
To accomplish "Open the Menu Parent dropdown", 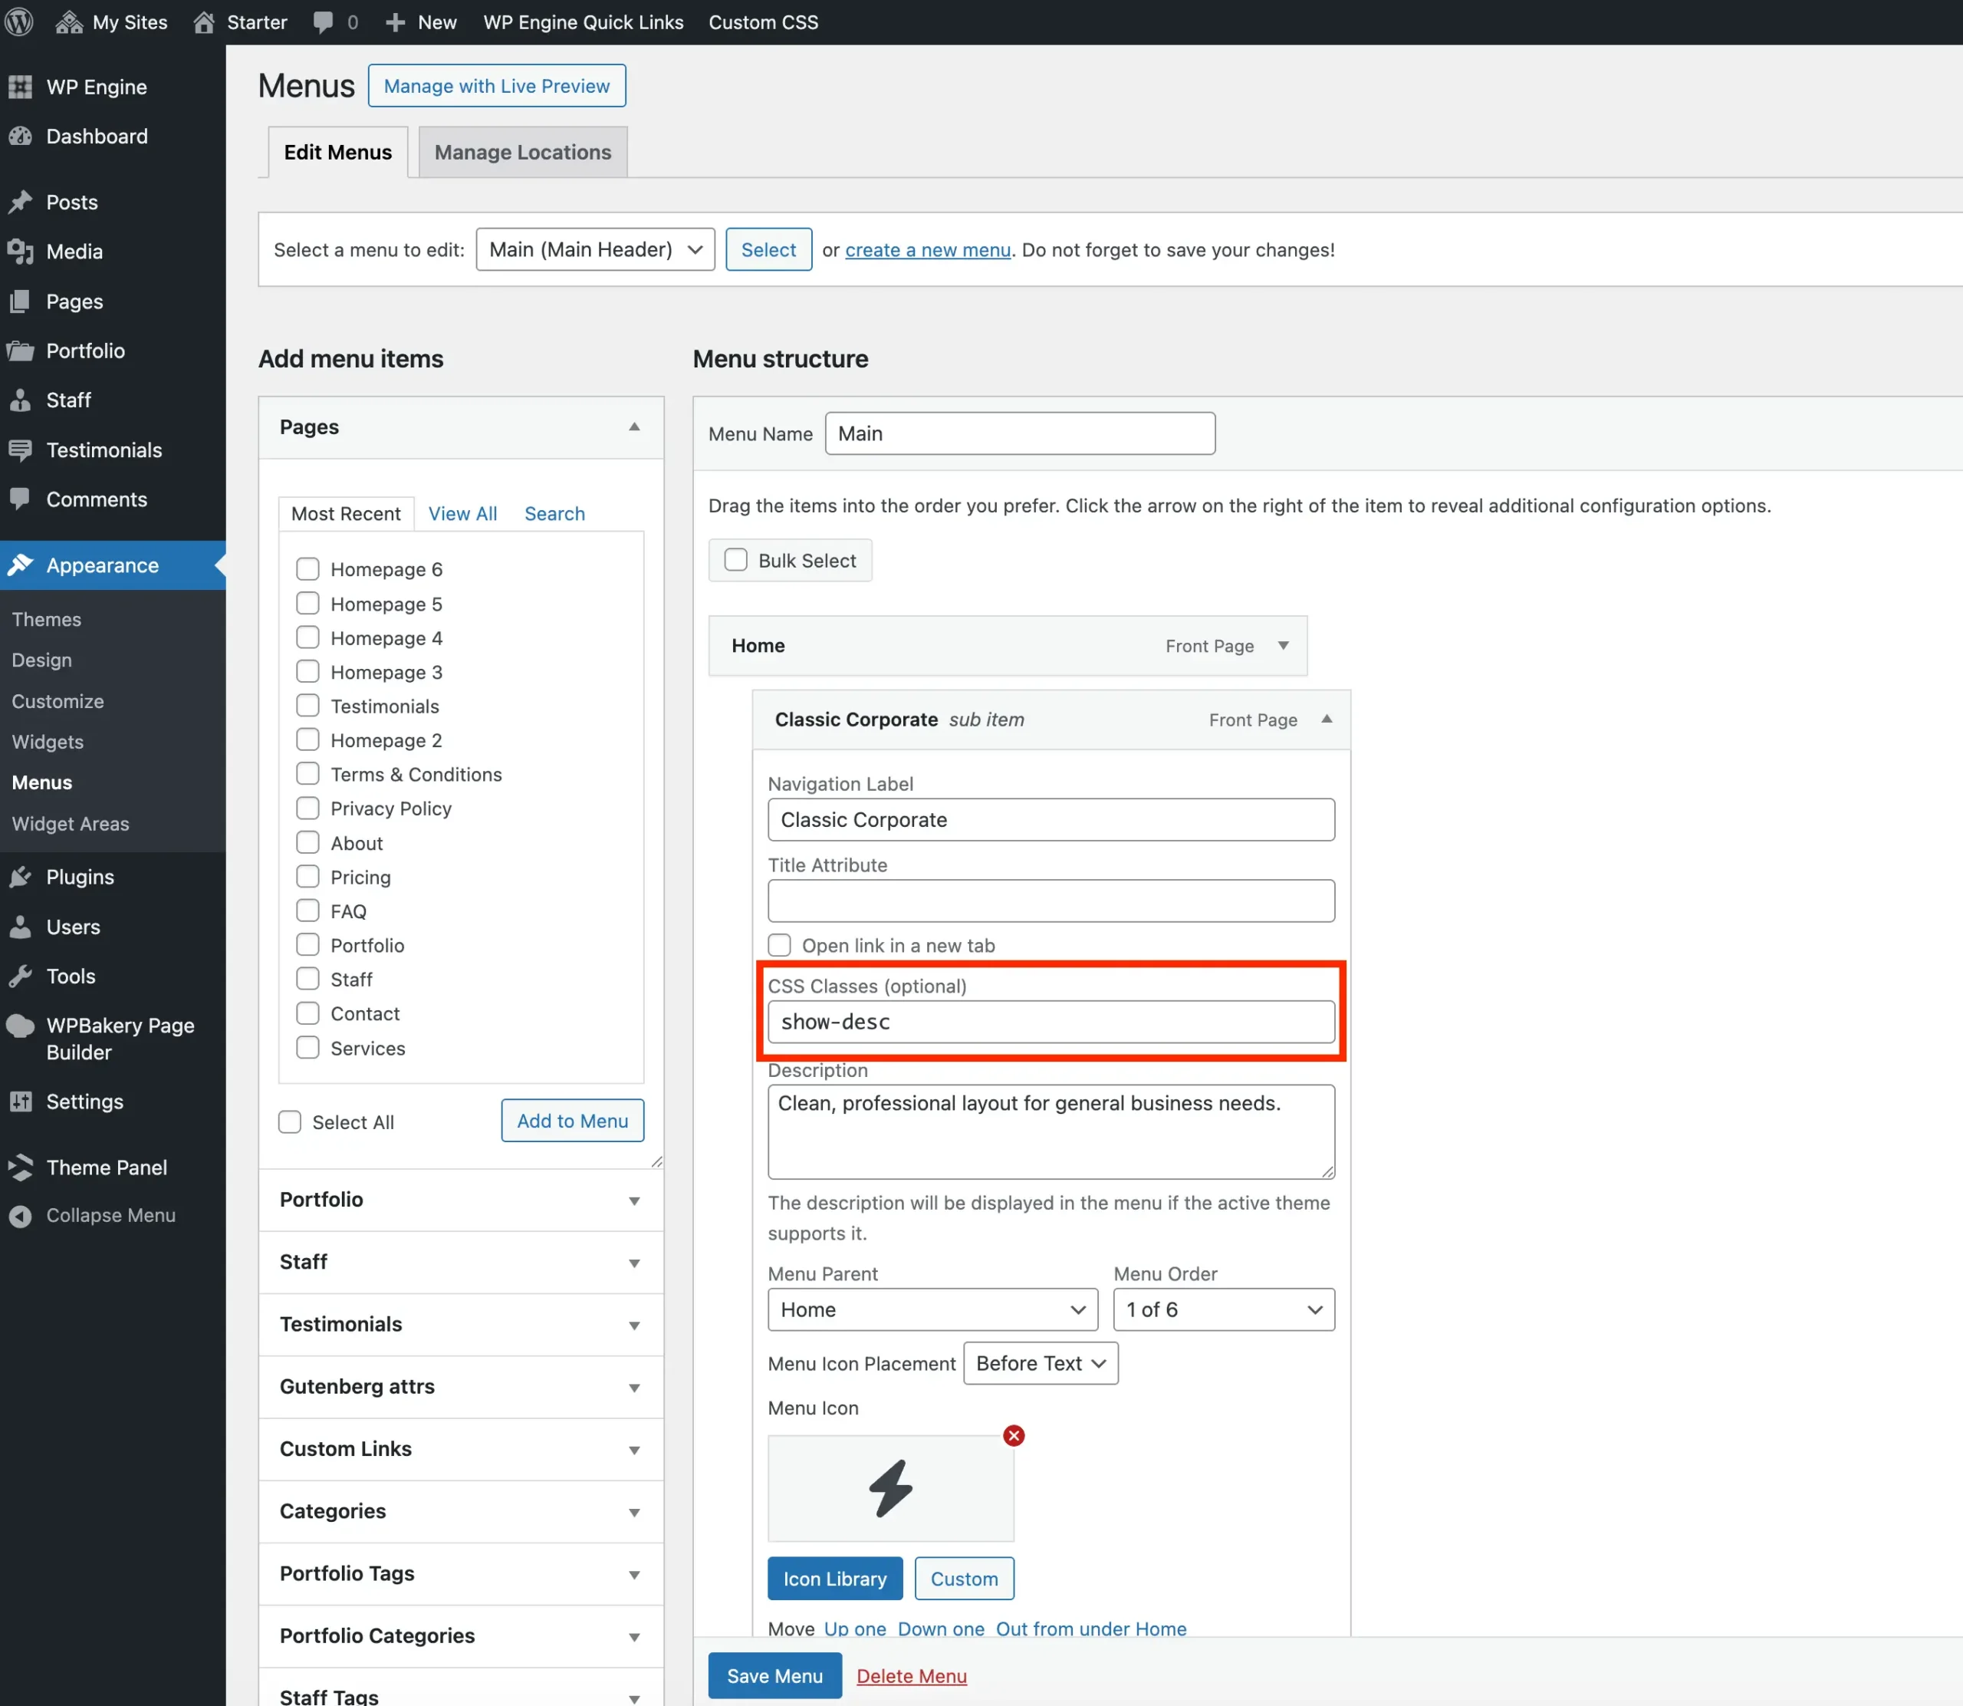I will coord(932,1309).
